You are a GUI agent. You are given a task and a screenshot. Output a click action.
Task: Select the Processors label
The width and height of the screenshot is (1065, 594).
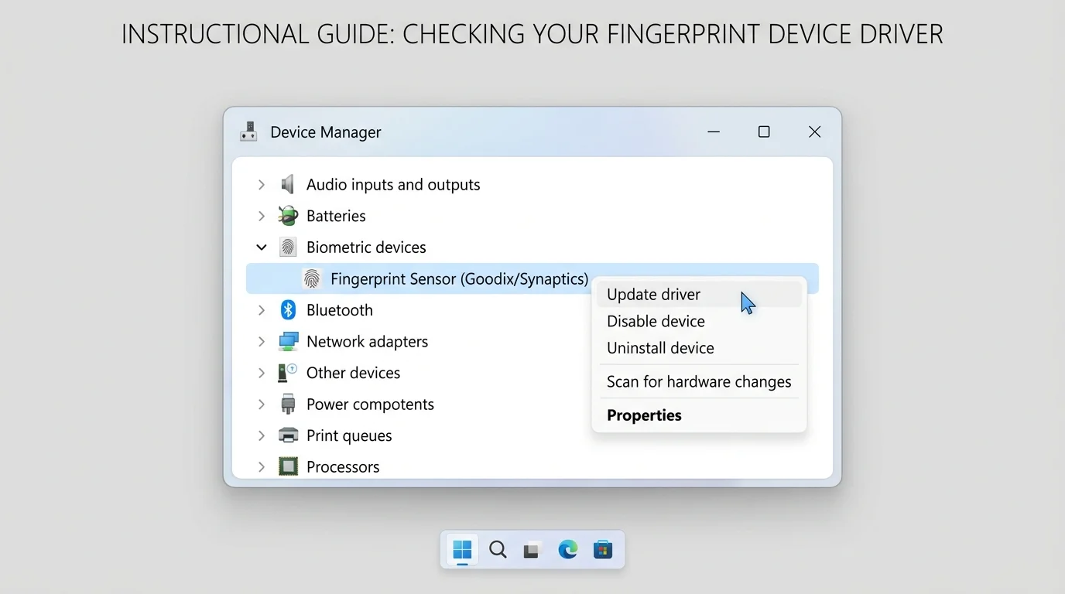tap(343, 467)
